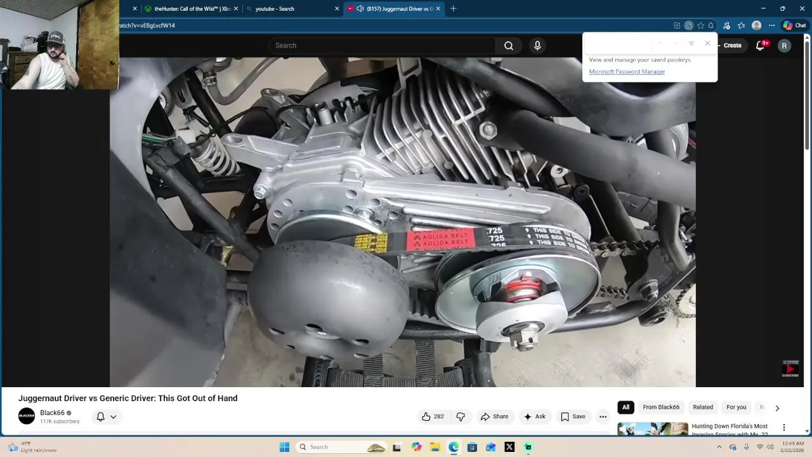812x457 pixels.
Task: Select the All filter chip
Action: click(x=625, y=407)
